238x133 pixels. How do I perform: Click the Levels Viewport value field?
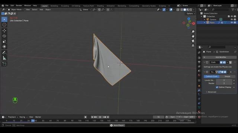click(x=224, y=80)
